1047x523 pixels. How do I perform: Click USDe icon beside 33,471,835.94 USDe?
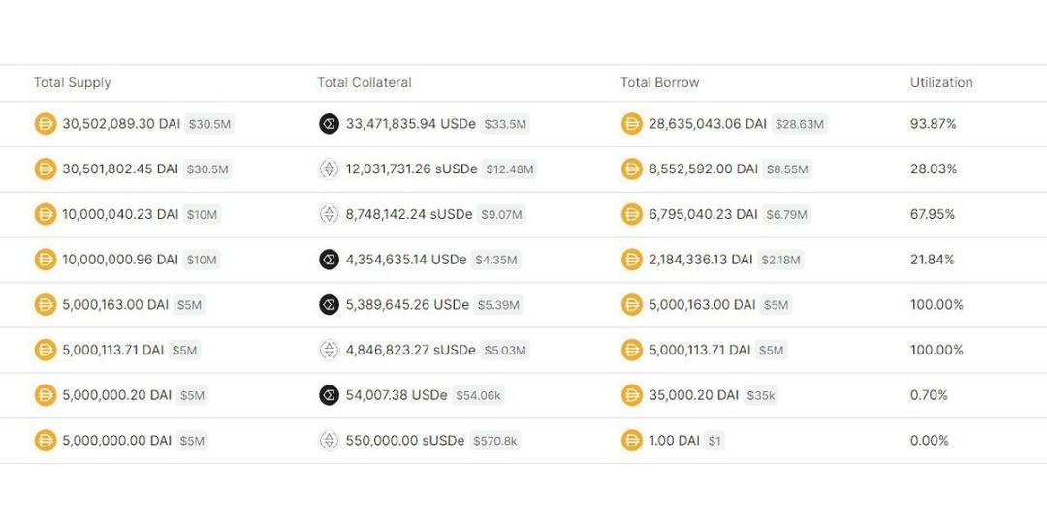pos(330,124)
